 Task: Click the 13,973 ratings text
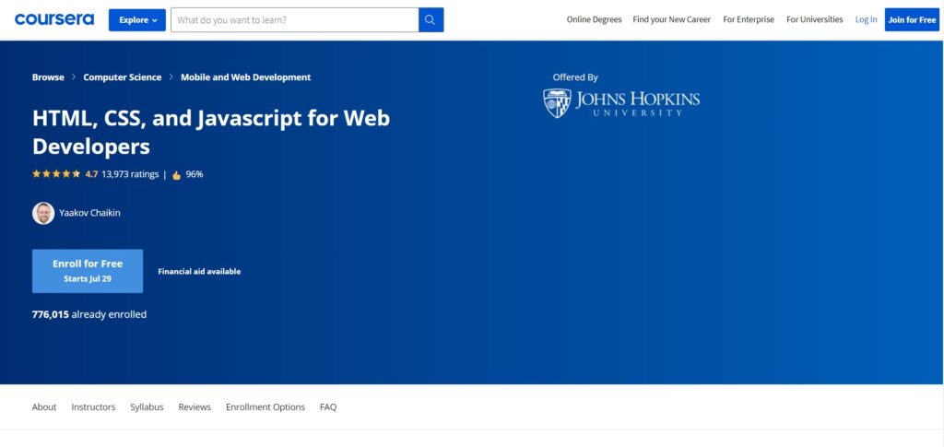130,174
